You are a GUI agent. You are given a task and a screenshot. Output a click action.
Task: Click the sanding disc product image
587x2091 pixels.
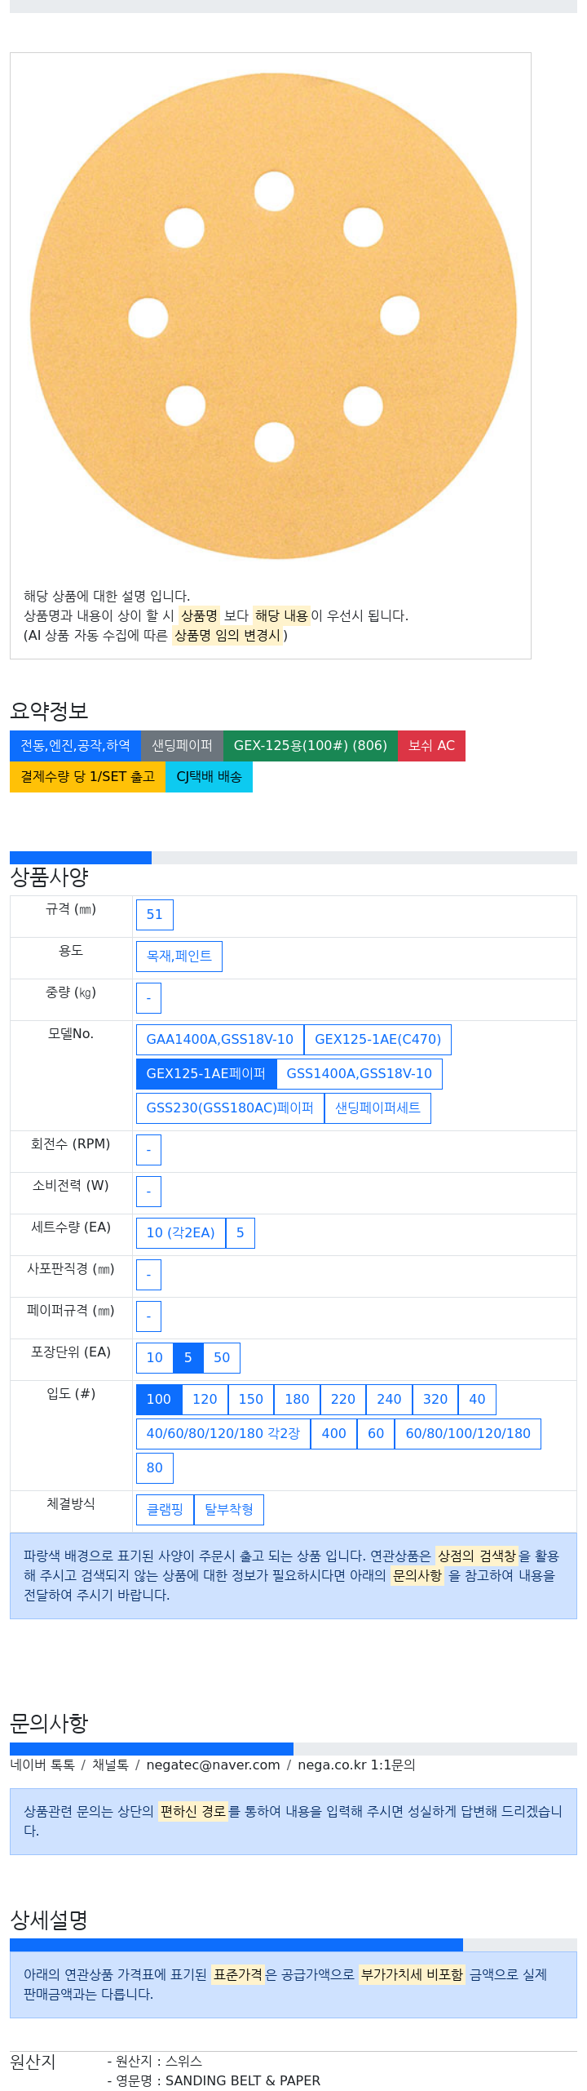(273, 316)
